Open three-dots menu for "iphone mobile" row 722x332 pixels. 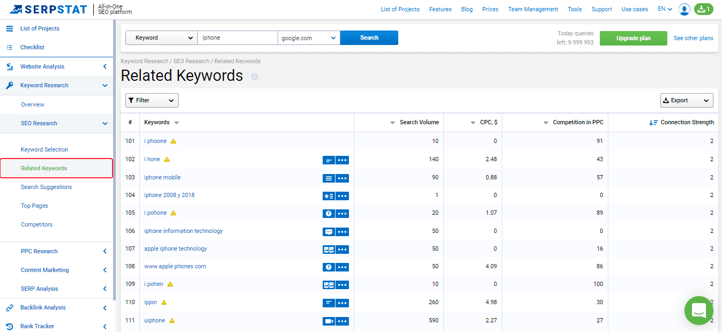pos(342,178)
